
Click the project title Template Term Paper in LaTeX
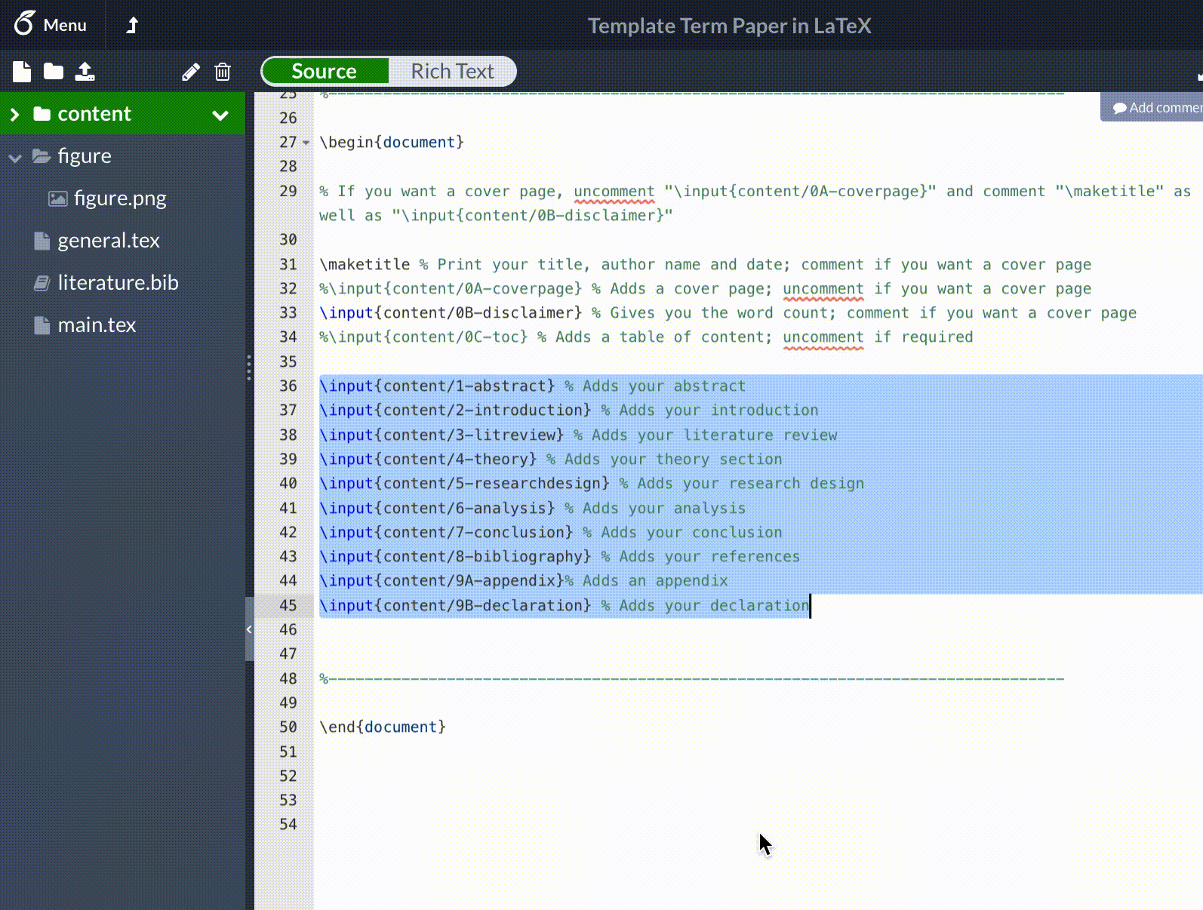pyautogui.click(x=729, y=26)
